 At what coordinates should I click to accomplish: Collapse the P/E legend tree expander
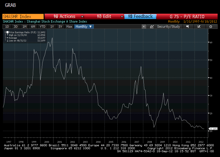click(x=5, y=32)
